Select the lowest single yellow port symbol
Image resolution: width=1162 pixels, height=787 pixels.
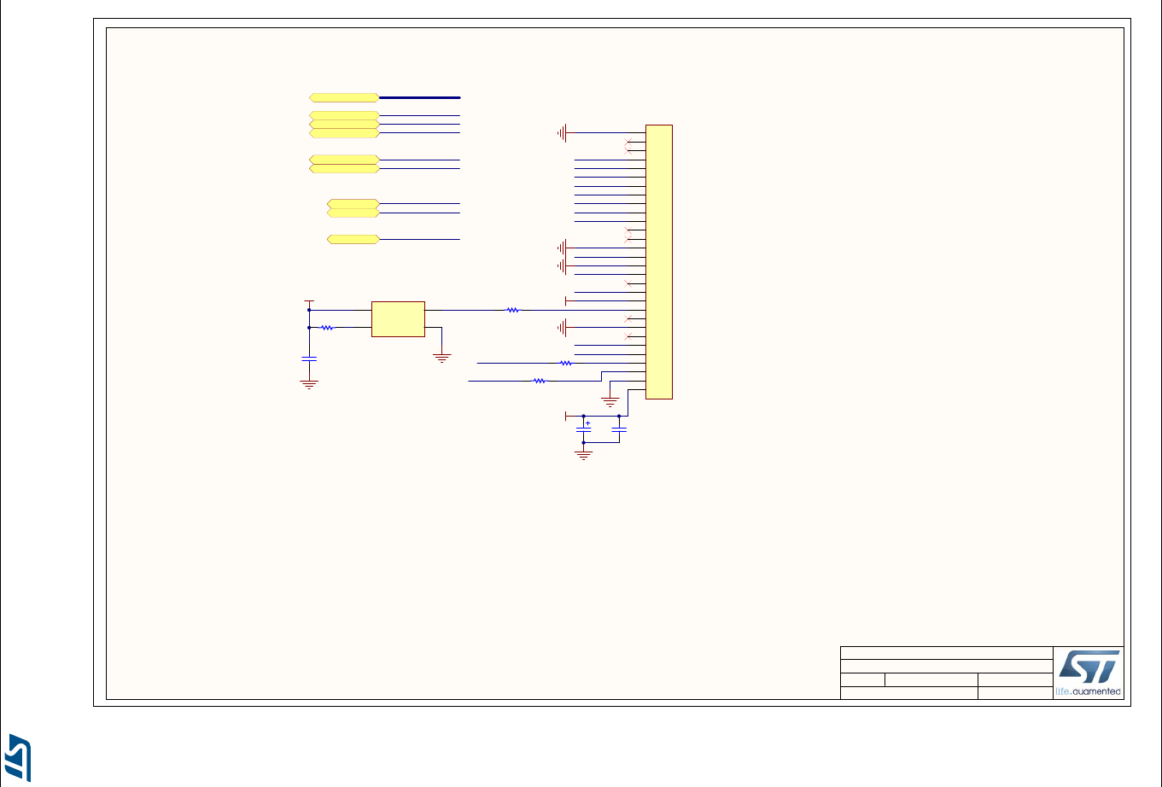[x=353, y=239]
